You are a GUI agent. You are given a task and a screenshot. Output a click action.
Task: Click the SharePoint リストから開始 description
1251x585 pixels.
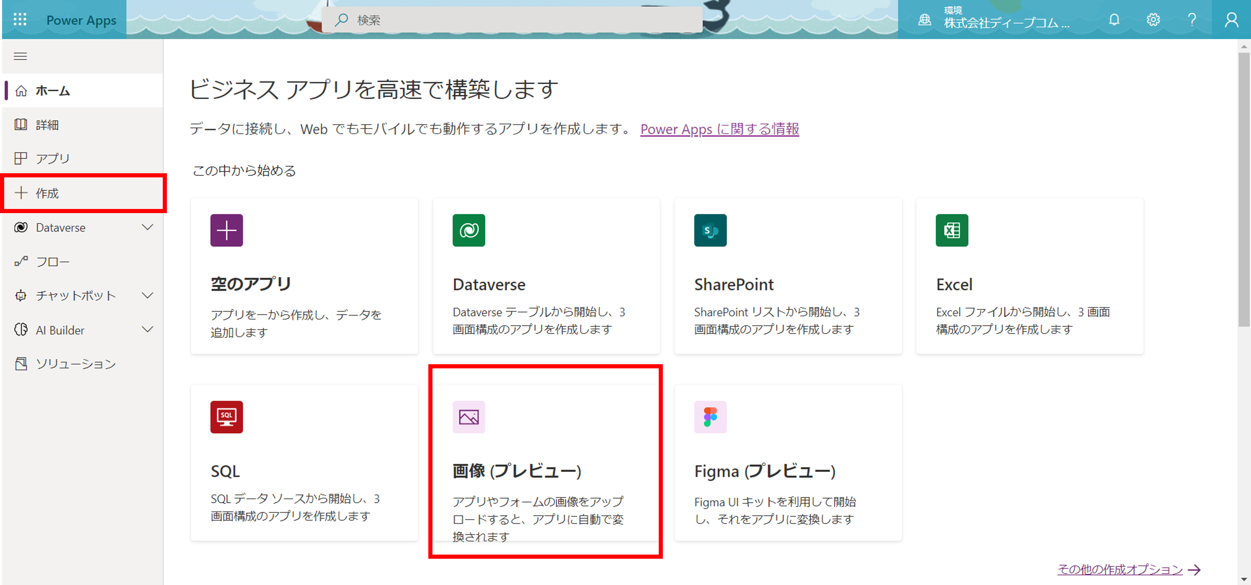tap(777, 321)
